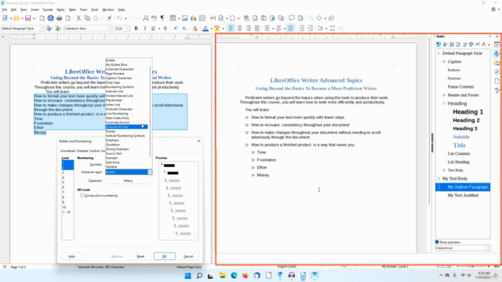Viewport: 502px width, 282px height.
Task: Insert a table using the table icon
Action: (x=173, y=18)
